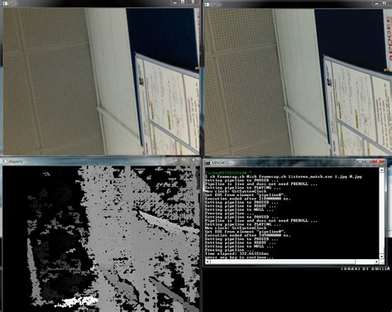Click the 'Time elapsed: 322.663216ms' line
The width and height of the screenshot is (392, 312).
[x=237, y=253]
